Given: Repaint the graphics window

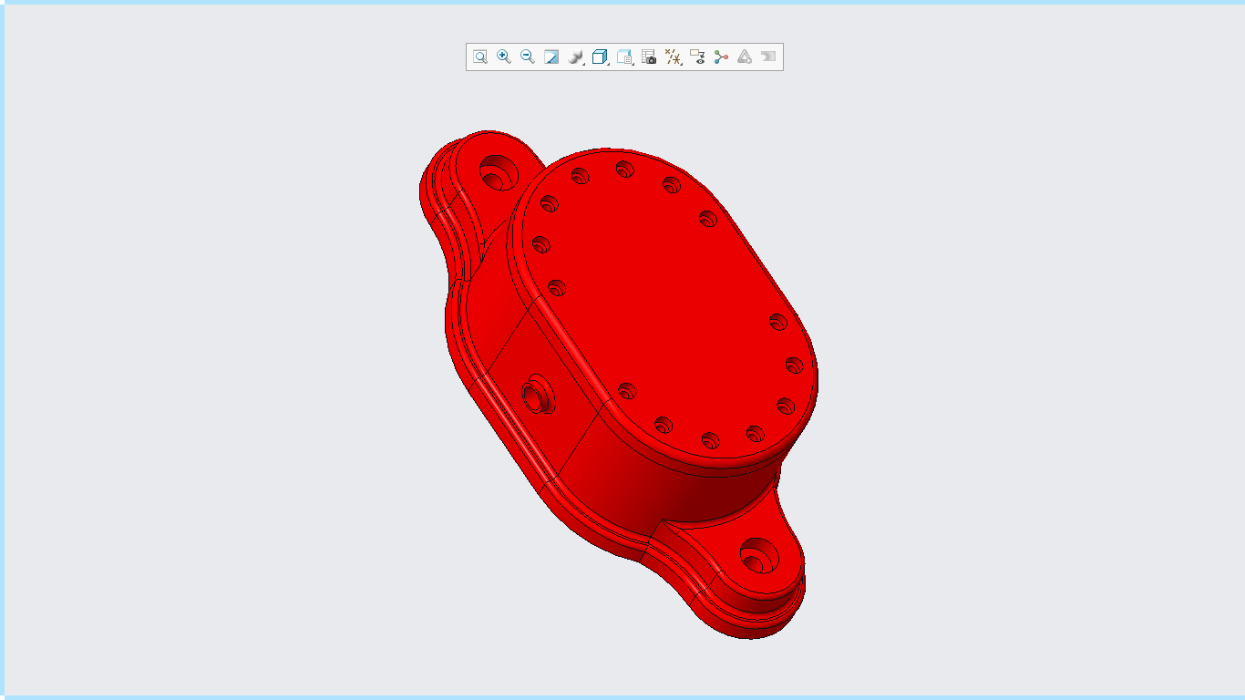Looking at the screenshot, I should coord(551,57).
